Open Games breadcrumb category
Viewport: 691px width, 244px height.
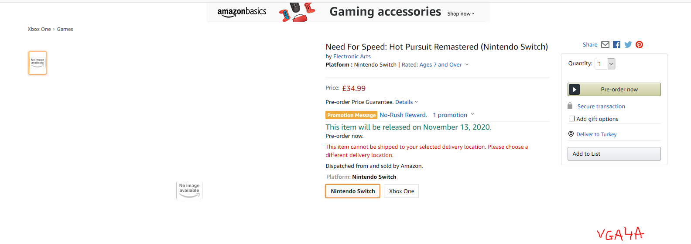click(x=65, y=29)
